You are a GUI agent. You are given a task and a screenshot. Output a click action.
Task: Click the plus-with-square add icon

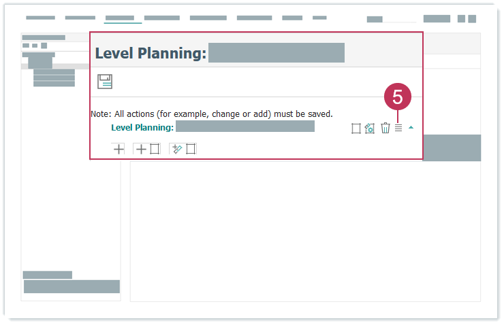tap(146, 149)
